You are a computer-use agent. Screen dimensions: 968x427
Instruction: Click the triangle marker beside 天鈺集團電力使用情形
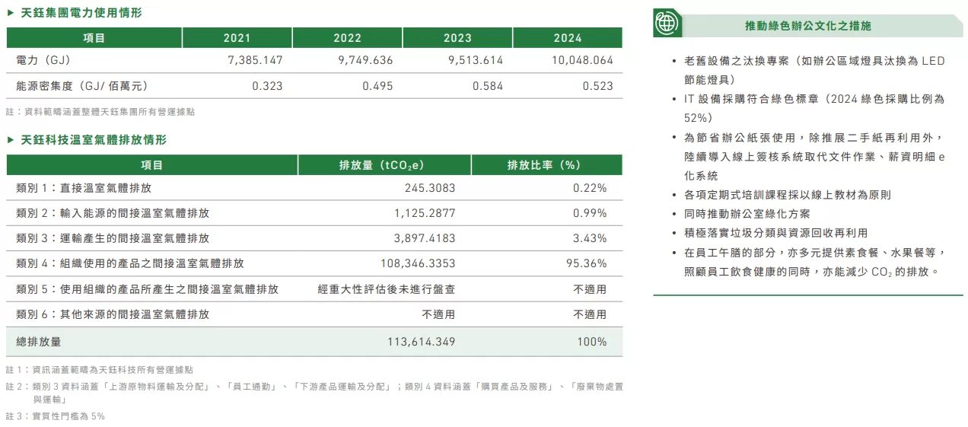coord(10,13)
